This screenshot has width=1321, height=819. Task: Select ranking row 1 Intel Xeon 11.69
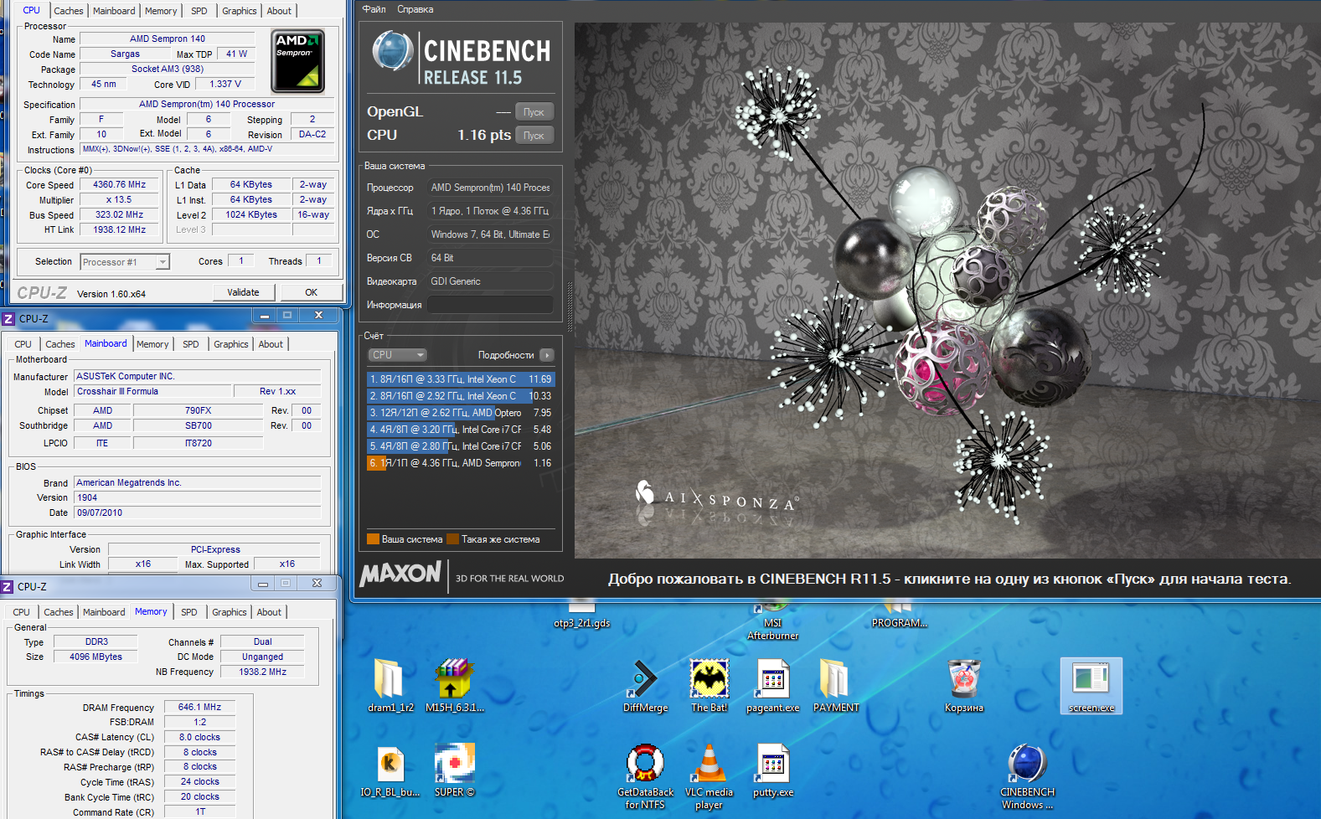pos(461,379)
